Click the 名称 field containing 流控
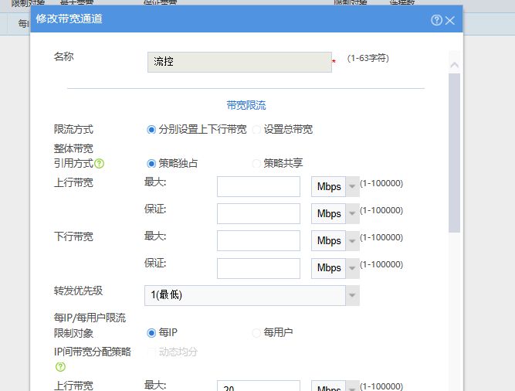The image size is (515, 391). click(x=239, y=62)
